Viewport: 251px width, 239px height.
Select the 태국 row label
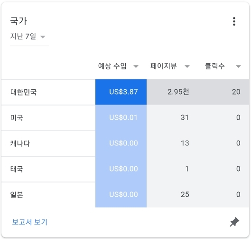(17, 169)
